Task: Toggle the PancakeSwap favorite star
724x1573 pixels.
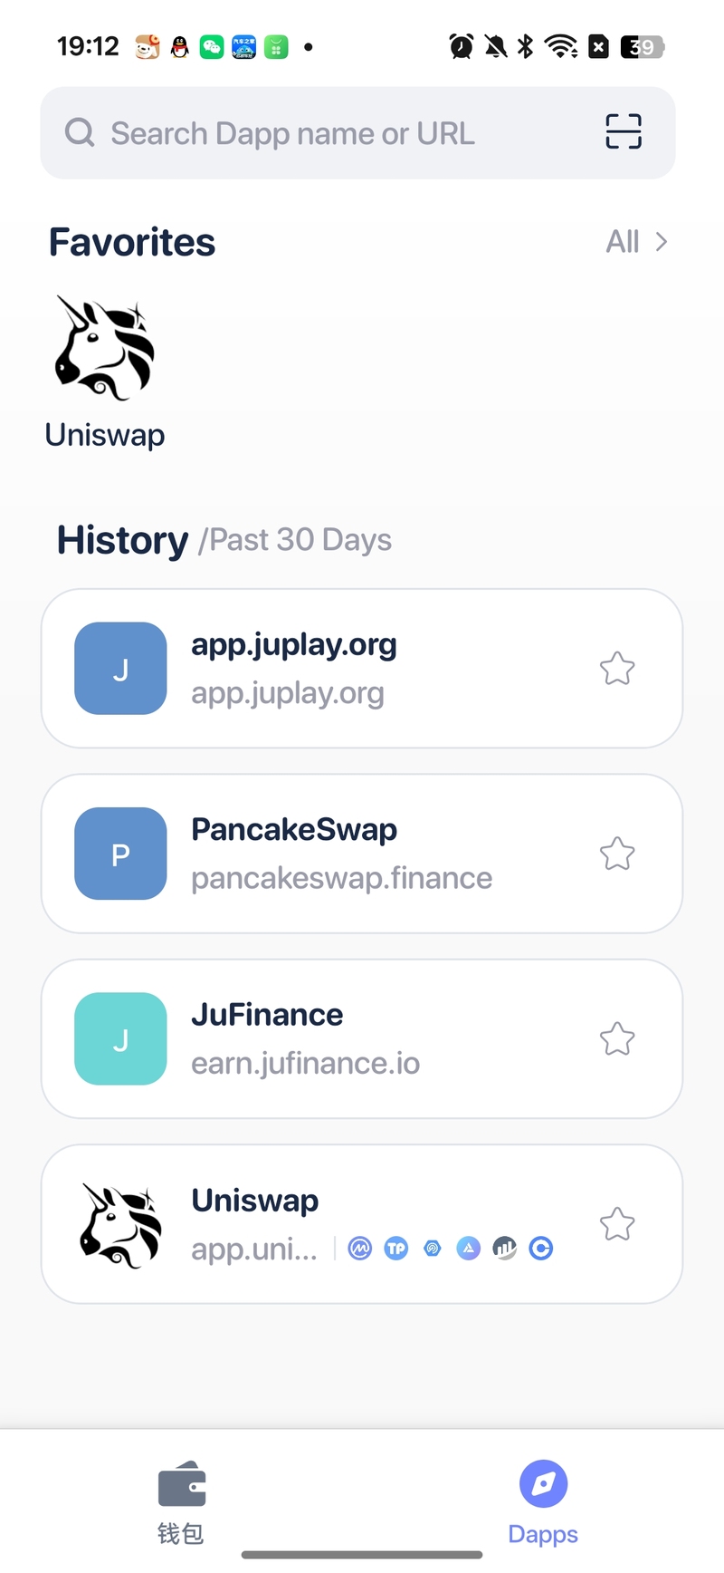Action: 617,854
